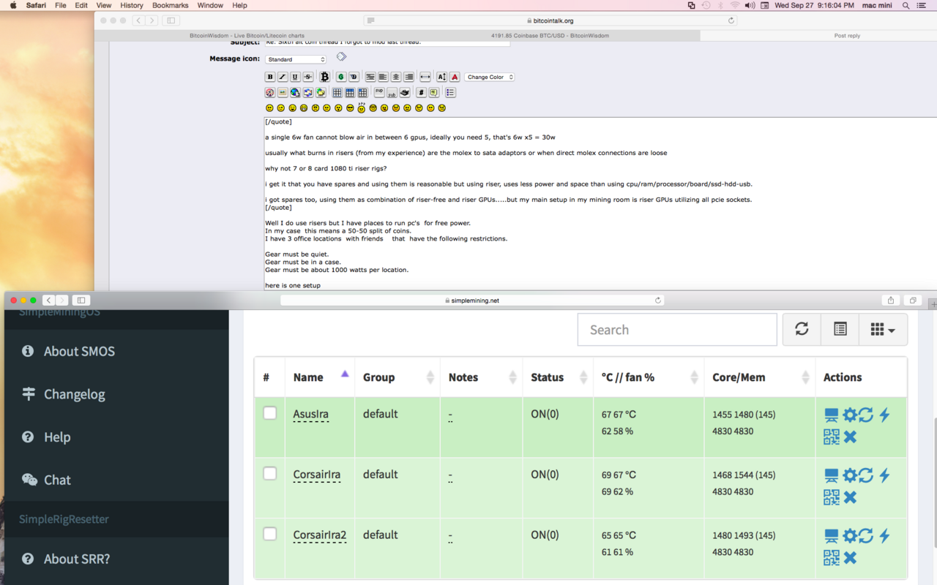
Task: Open Spotlight search in menu bar
Action: (x=906, y=5)
